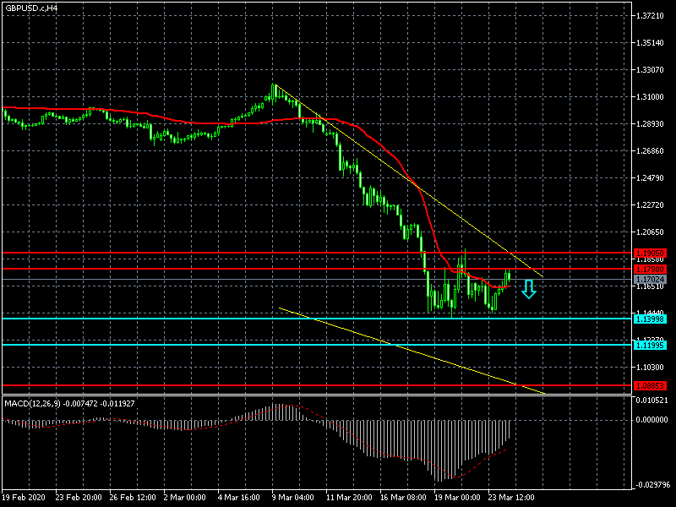Click the cyan down arrow marker
The image size is (676, 507).
528,290
